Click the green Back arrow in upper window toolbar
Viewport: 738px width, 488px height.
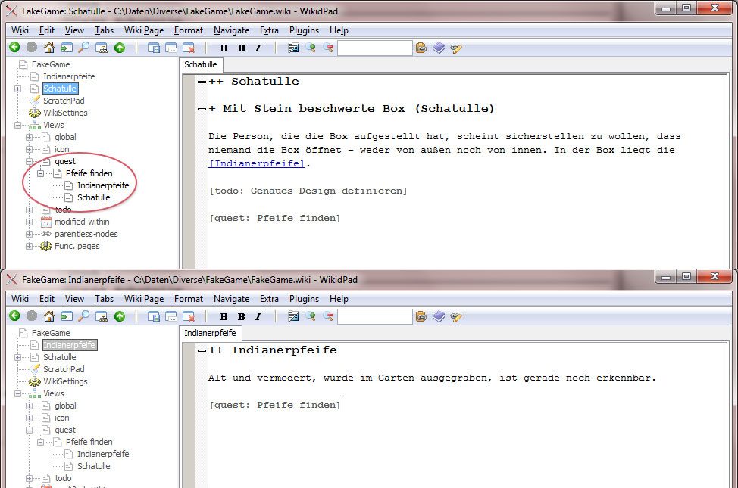(x=14, y=48)
